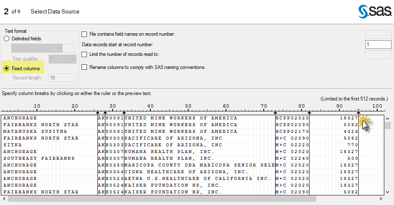Open the Text qualifier dropdown
The width and height of the screenshot is (394, 206).
pos(63,59)
